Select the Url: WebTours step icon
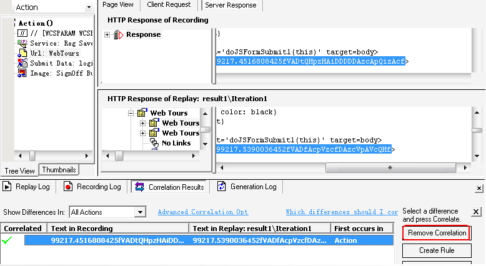486x266 pixels. pos(23,53)
